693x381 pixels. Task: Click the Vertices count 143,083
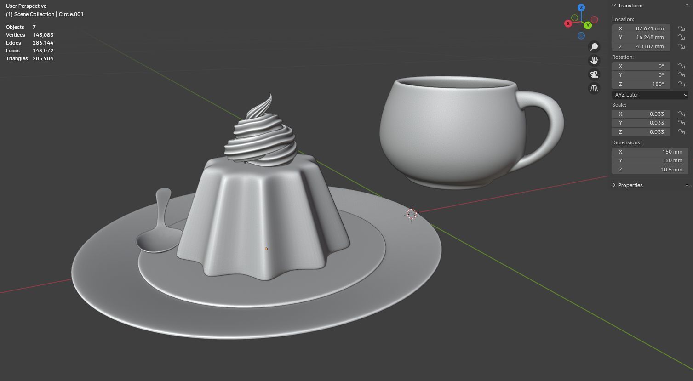point(43,35)
